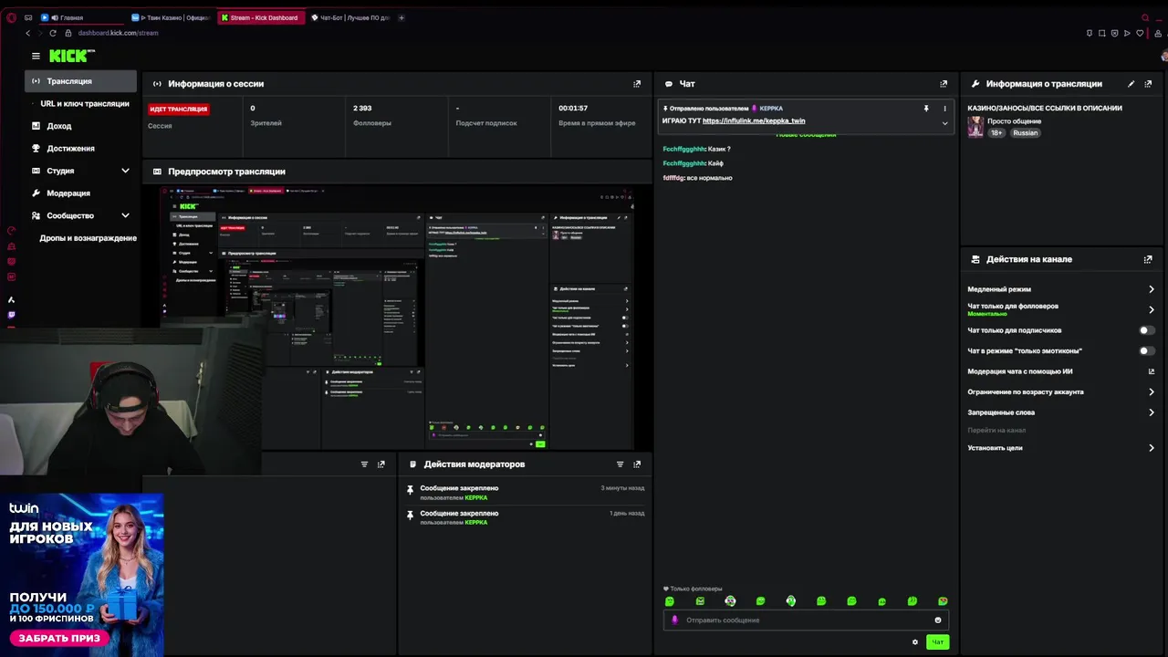Click the Просто общение category thumbnail
This screenshot has height=657, width=1168.
(975, 127)
